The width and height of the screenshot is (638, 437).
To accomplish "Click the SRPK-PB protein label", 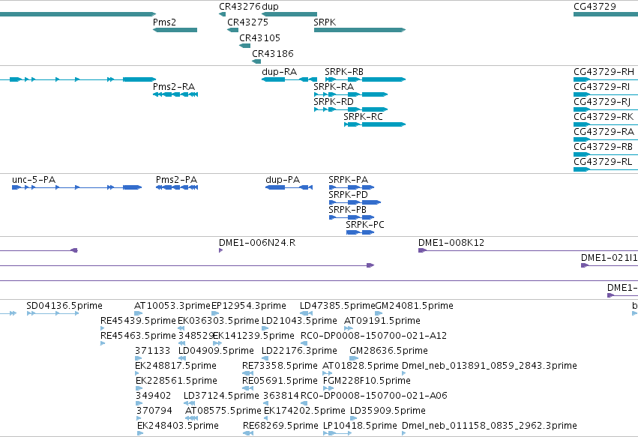I will coord(348,210).
